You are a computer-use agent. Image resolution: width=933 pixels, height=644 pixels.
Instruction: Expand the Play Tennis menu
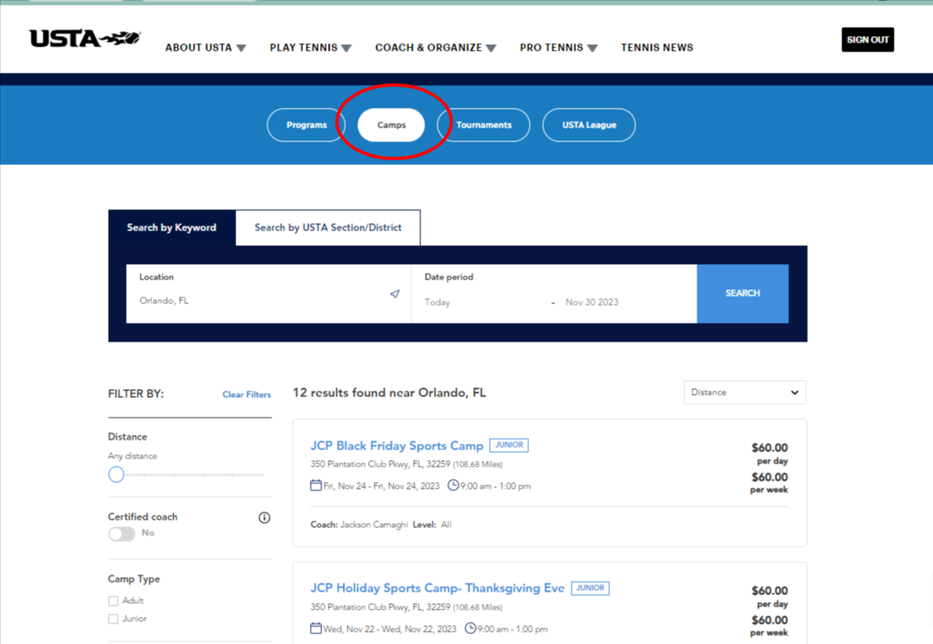[x=310, y=47]
